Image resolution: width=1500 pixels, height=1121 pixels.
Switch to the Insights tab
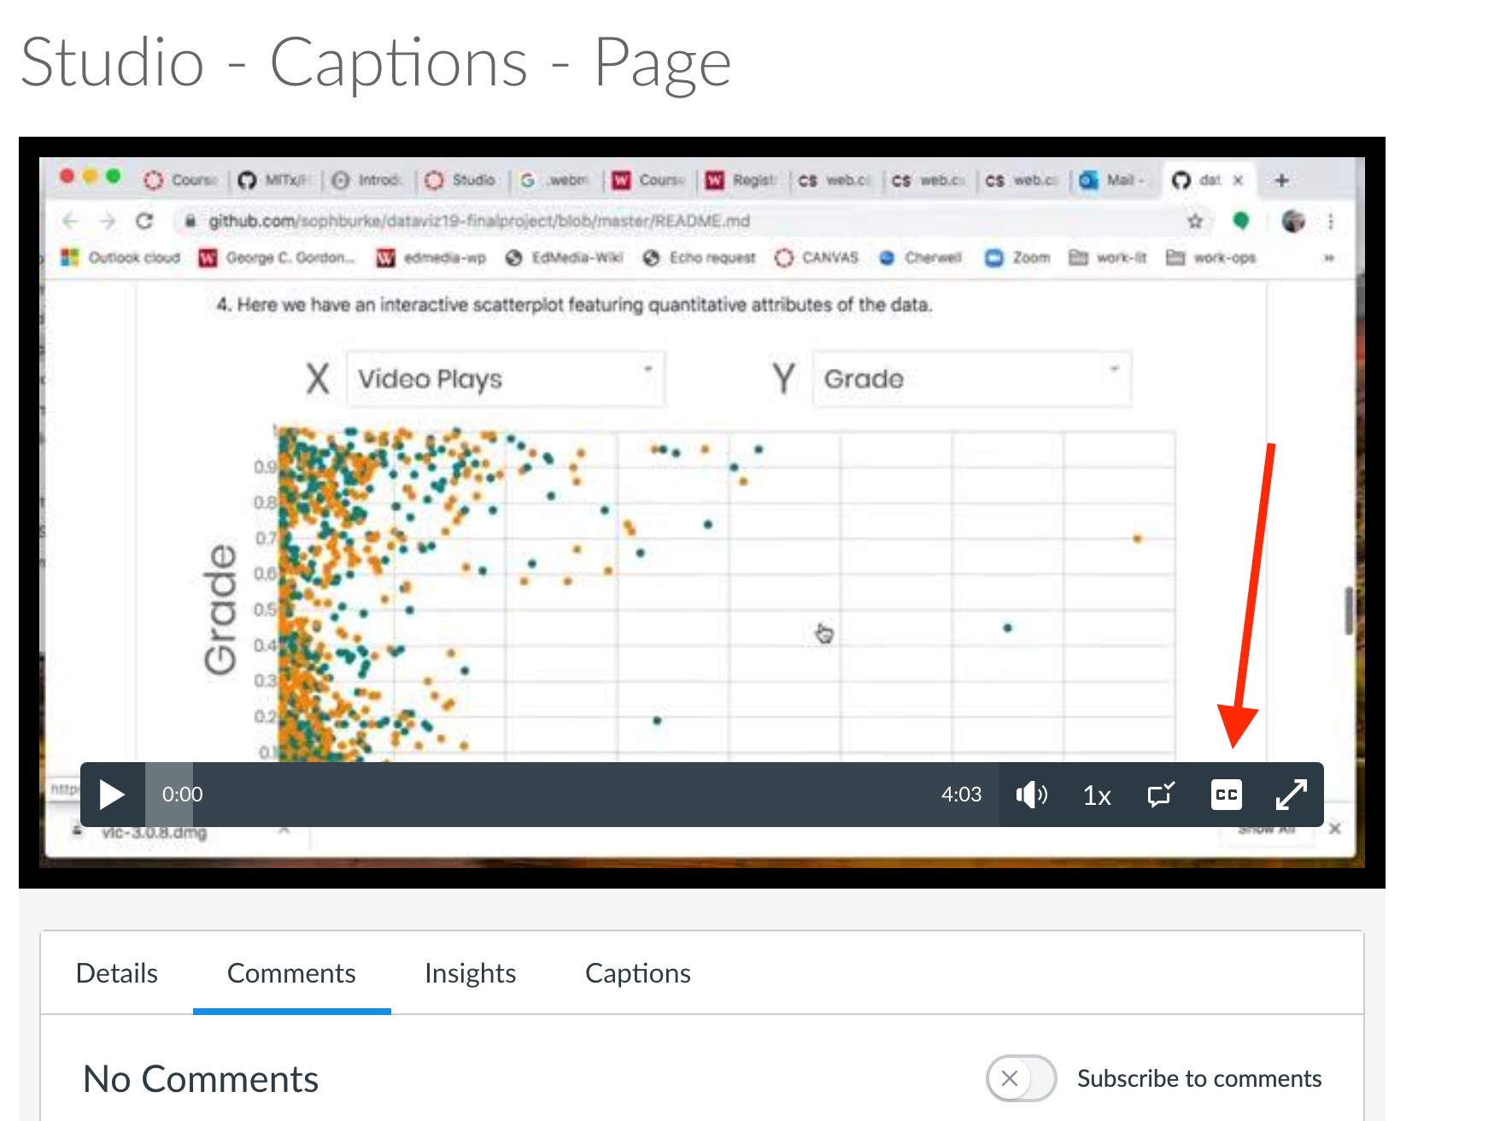471,973
